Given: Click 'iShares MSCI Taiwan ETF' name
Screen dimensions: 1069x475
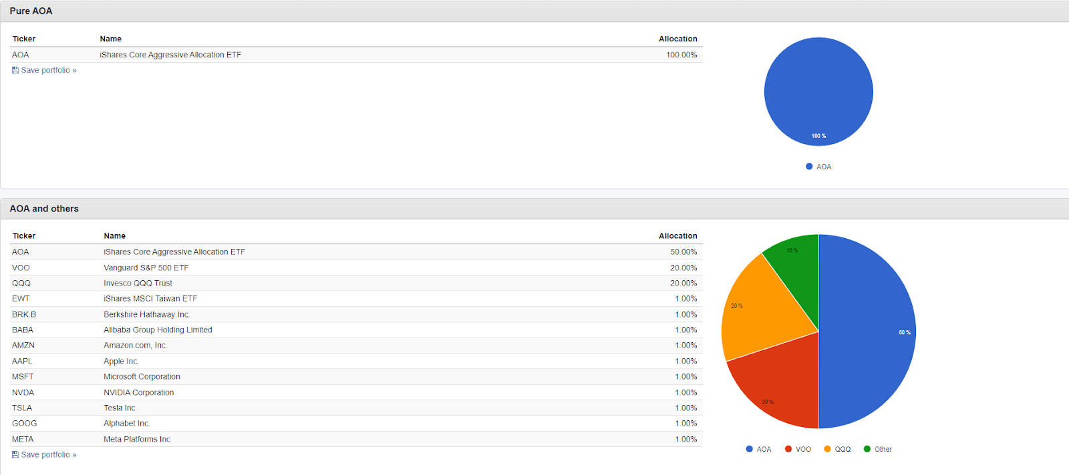Looking at the screenshot, I should point(150,298).
